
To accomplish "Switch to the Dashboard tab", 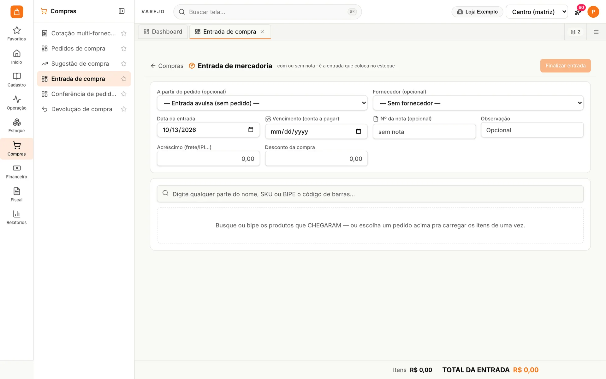I will point(163,32).
